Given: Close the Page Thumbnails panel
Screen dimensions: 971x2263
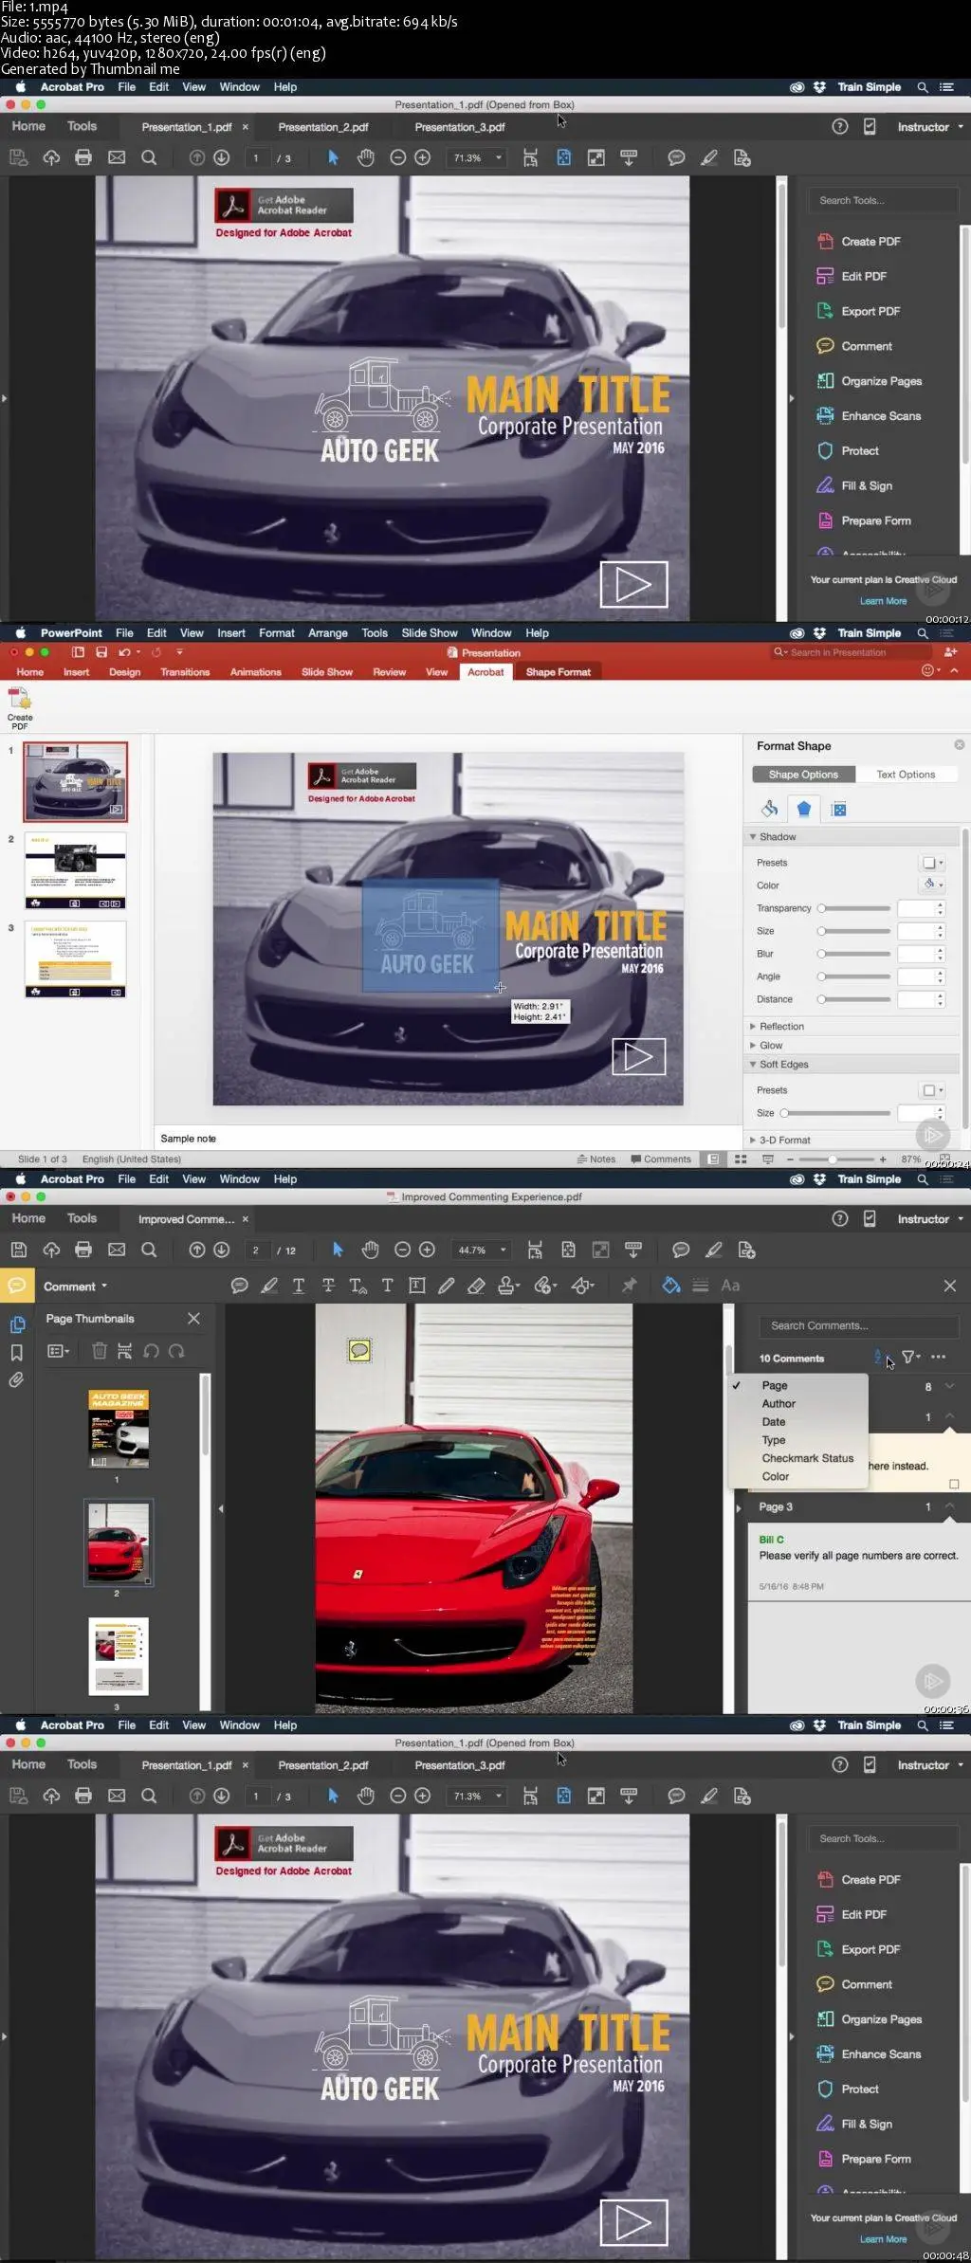Looking at the screenshot, I should (193, 1318).
